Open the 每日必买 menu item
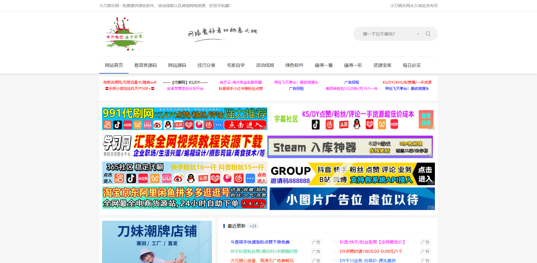The width and height of the screenshot is (537, 263). tap(411, 65)
